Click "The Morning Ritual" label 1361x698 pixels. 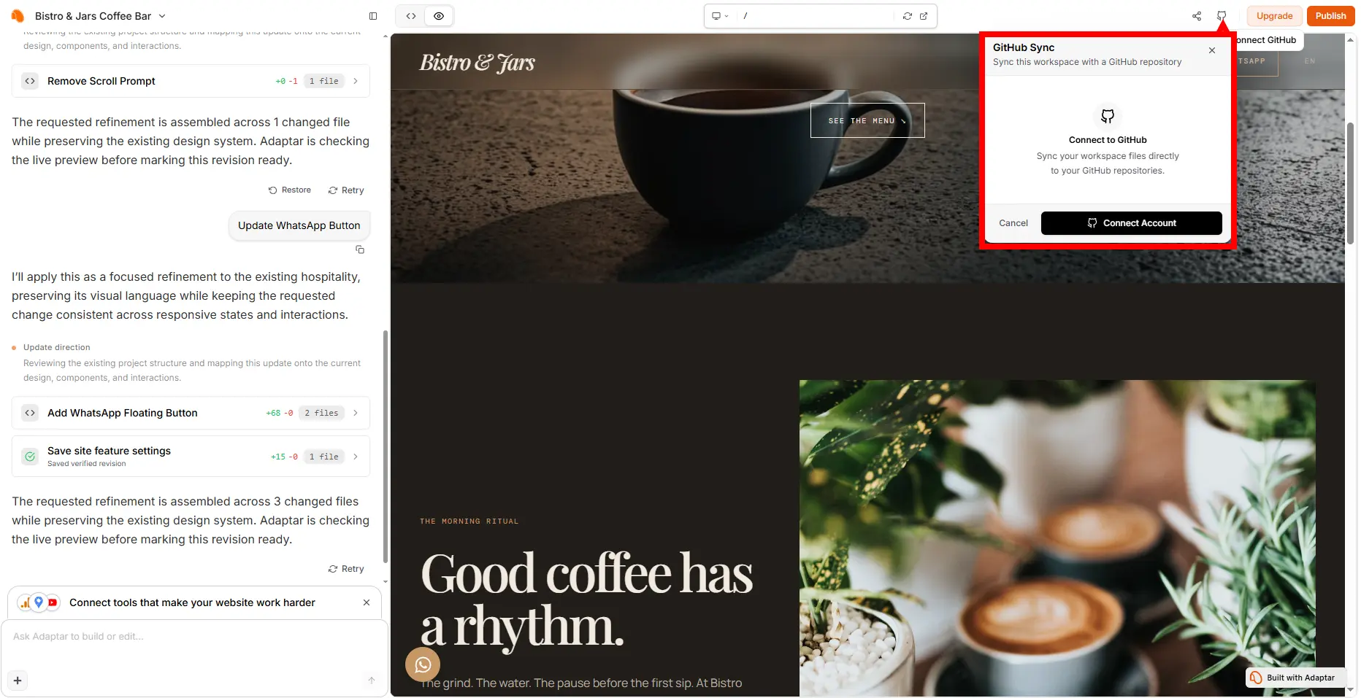pos(469,521)
